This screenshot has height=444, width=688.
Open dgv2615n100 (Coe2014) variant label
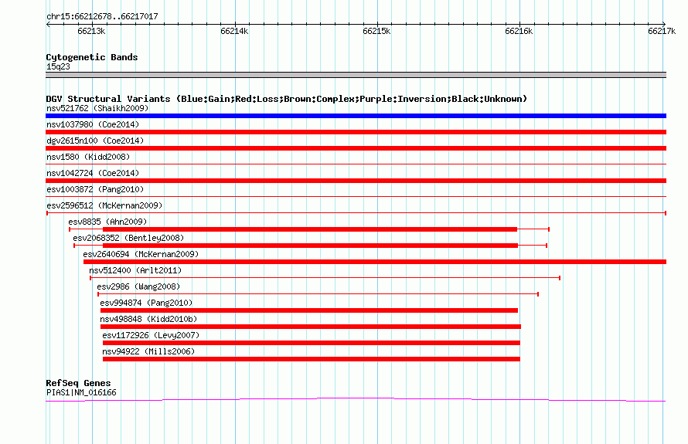pyautogui.click(x=95, y=141)
